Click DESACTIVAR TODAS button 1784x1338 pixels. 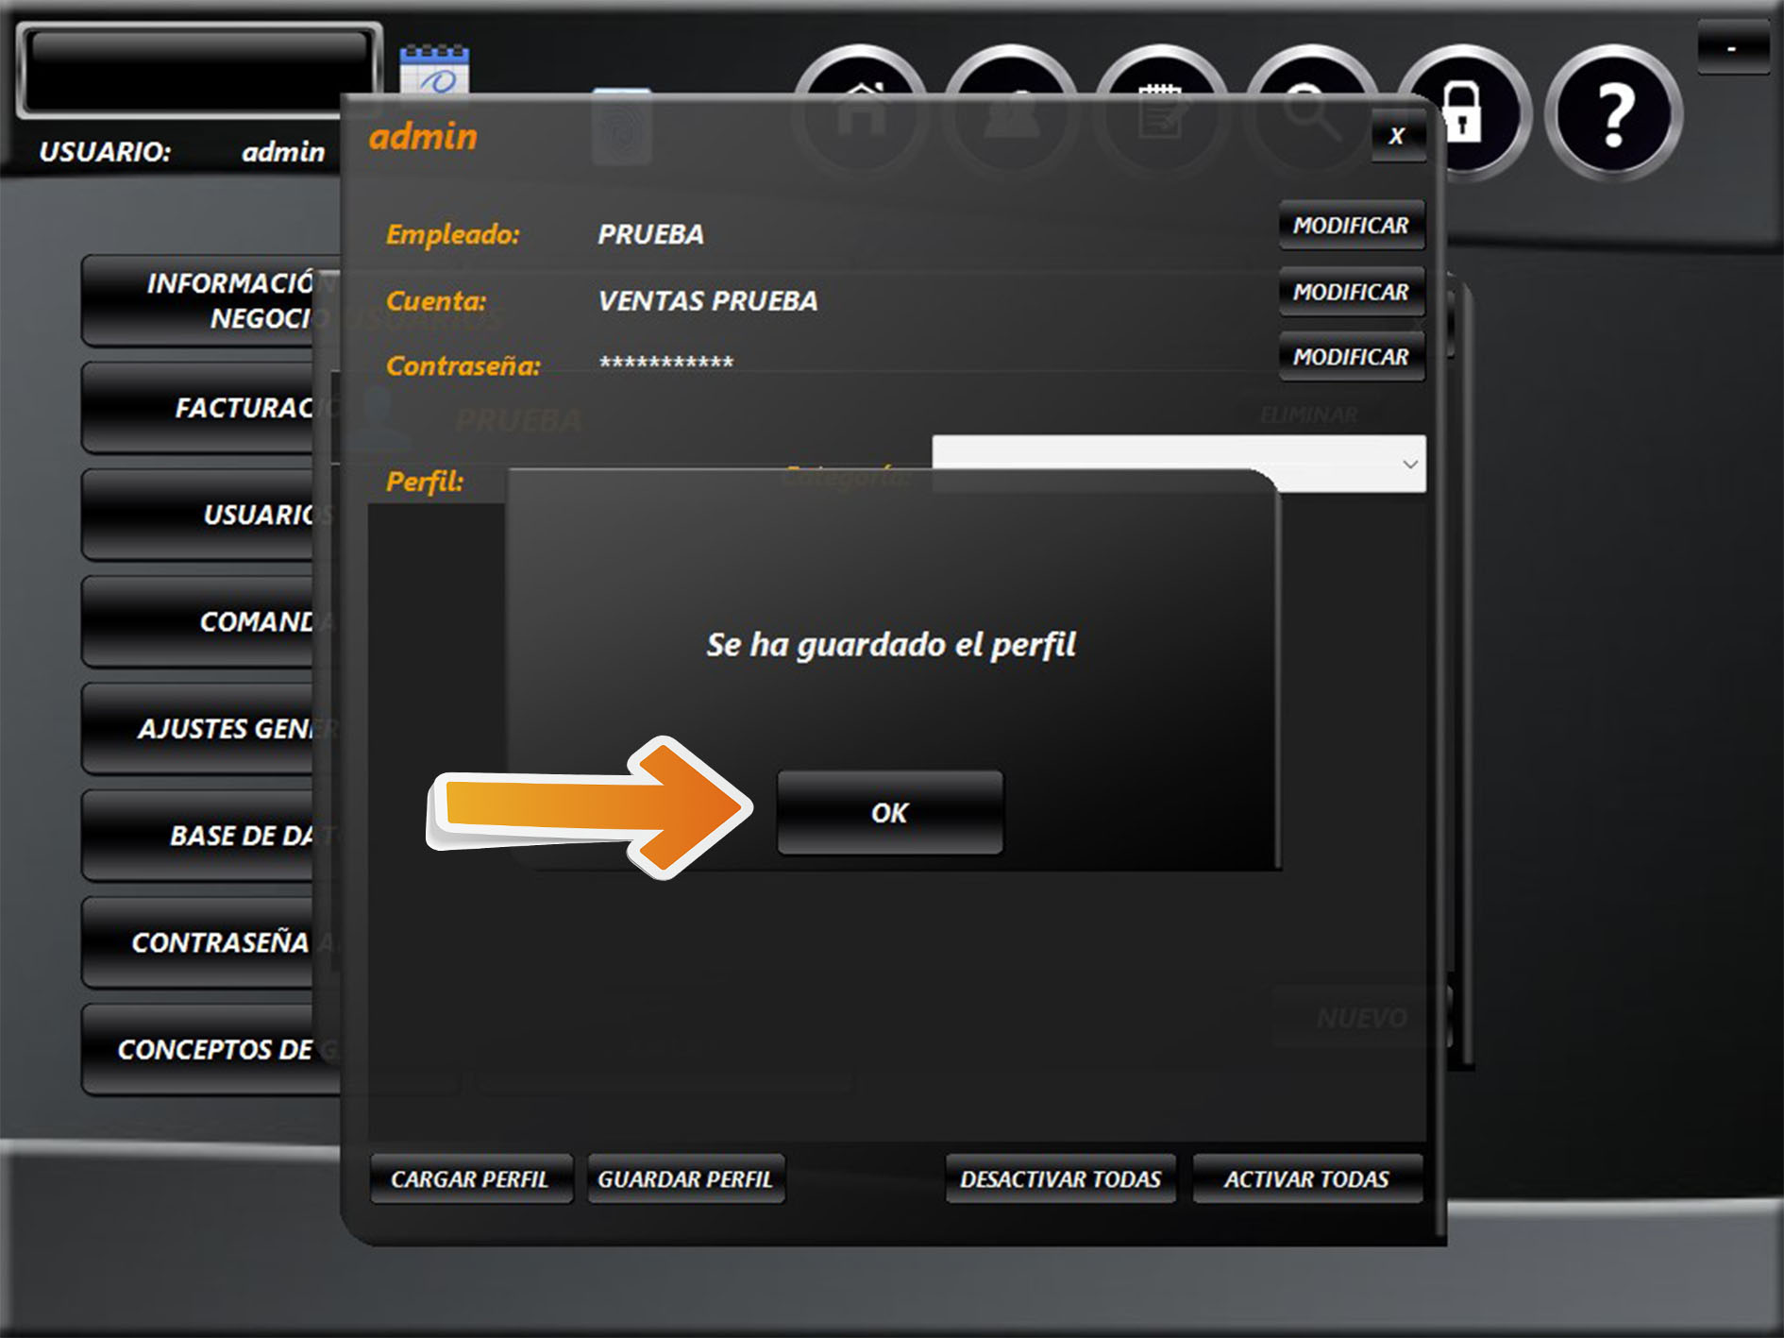coord(1060,1178)
